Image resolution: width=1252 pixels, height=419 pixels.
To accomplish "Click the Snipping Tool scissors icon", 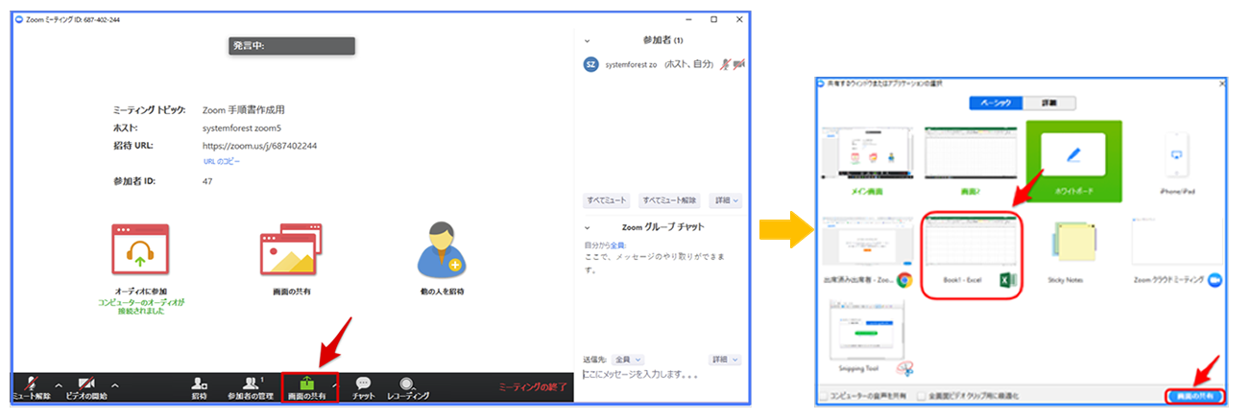I will (903, 368).
